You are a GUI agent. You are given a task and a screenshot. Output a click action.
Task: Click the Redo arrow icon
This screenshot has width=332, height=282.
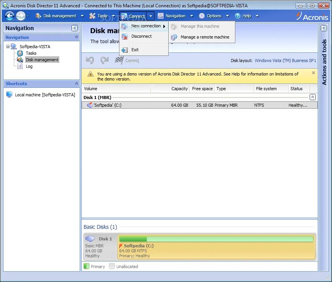(x=104, y=60)
